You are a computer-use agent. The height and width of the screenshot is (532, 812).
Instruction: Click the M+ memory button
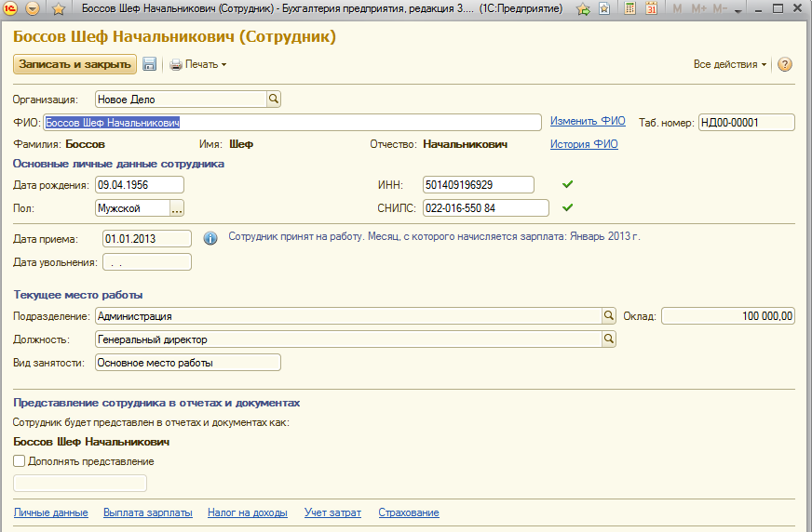pyautogui.click(x=699, y=8)
